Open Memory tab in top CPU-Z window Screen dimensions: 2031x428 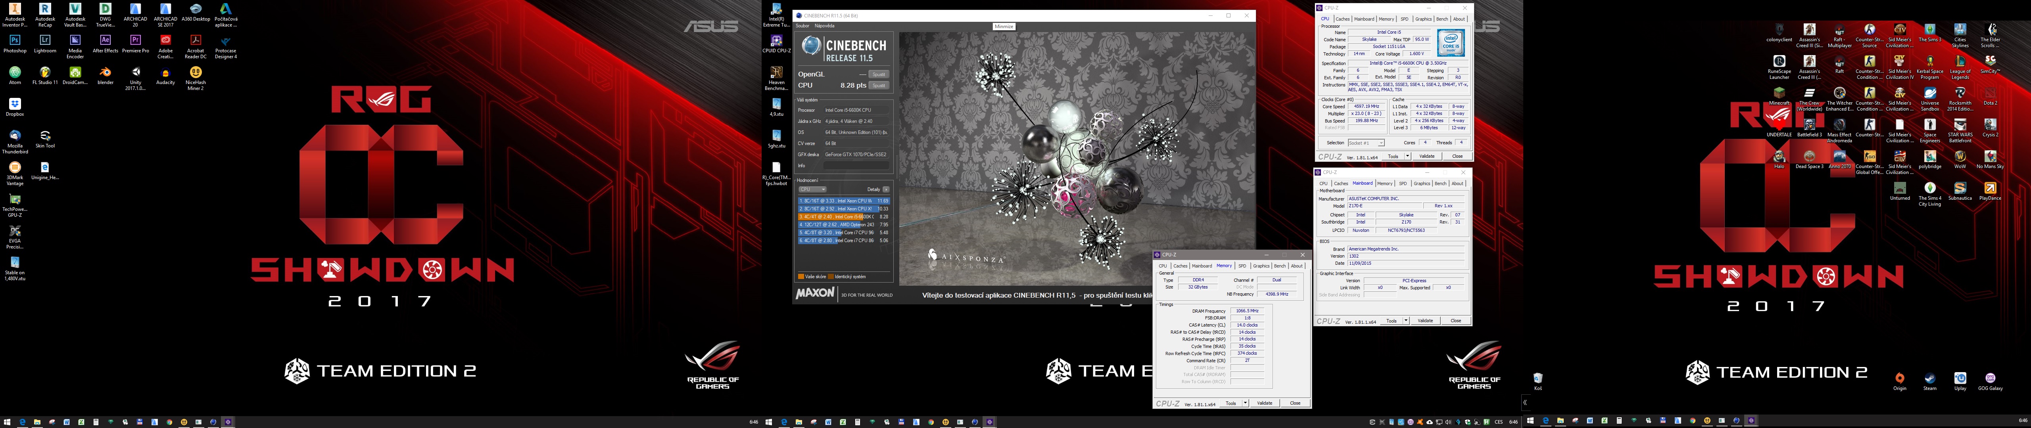click(x=1386, y=19)
